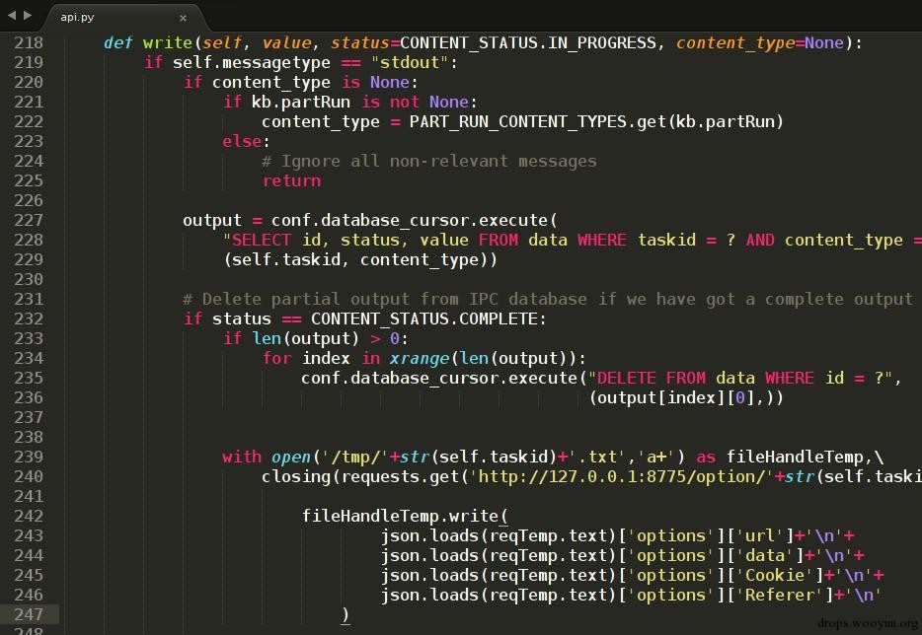Click the closing parenthesis on line 247
This screenshot has height=635, width=922.
click(x=346, y=615)
